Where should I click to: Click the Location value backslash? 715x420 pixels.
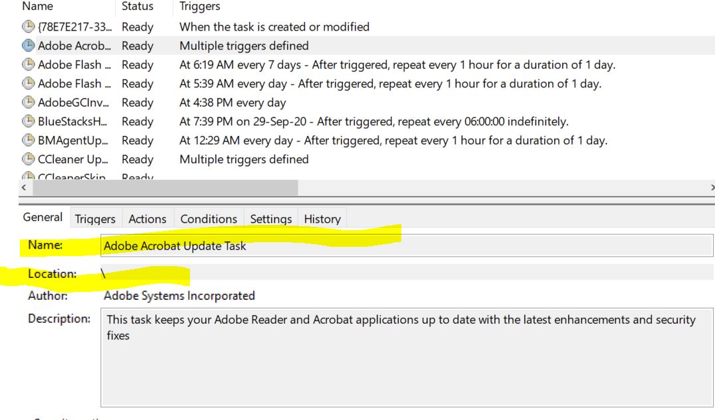[103, 273]
